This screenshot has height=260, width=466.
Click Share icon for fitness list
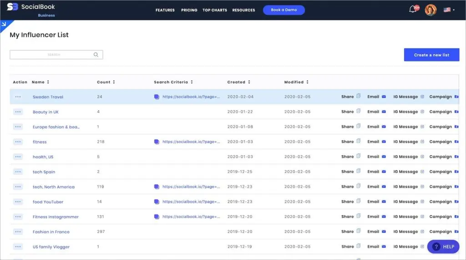pos(359,142)
